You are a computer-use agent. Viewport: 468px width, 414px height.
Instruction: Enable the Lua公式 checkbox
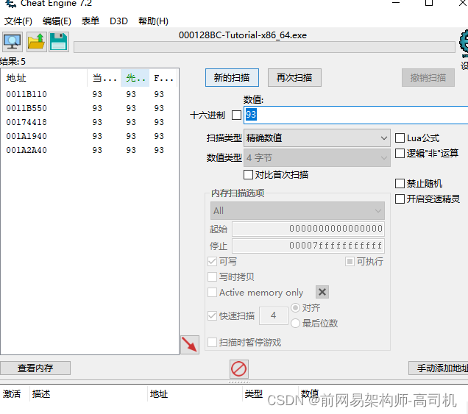(400, 138)
